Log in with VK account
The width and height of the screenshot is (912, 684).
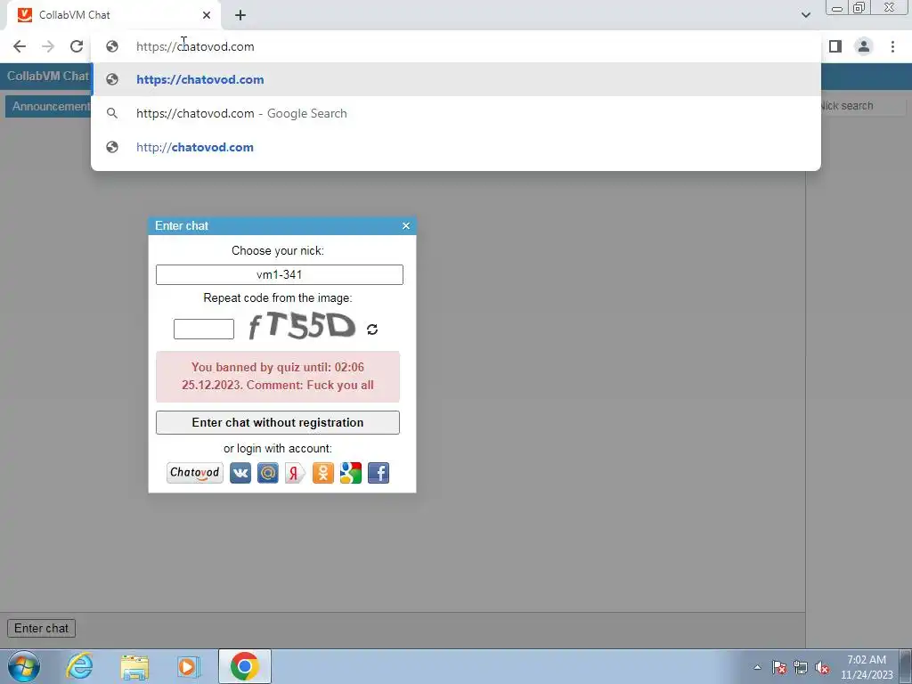[x=240, y=473]
